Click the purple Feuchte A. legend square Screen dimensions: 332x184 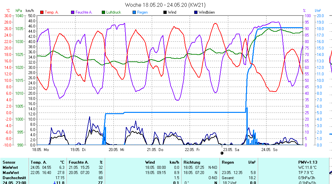coord(73,12)
